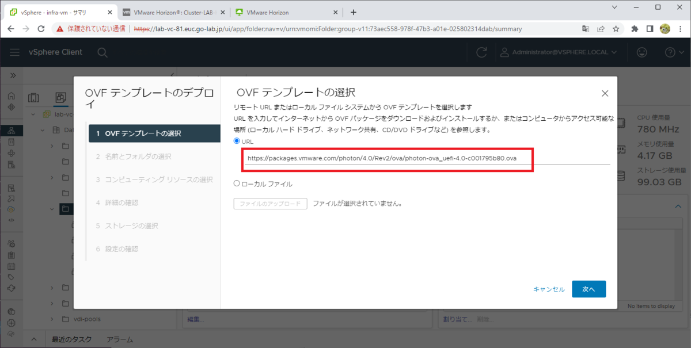Image resolution: width=691 pixels, height=348 pixels.
Task: Click the 割り当て... link behind the dialog
Action: pos(457,319)
